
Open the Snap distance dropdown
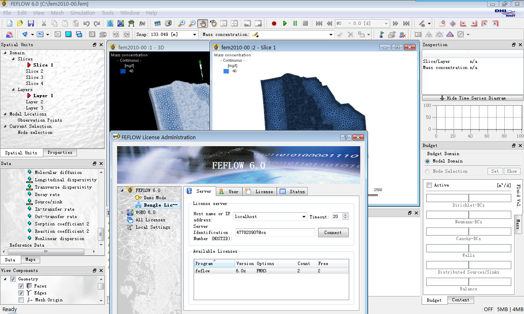pyautogui.click(x=195, y=35)
